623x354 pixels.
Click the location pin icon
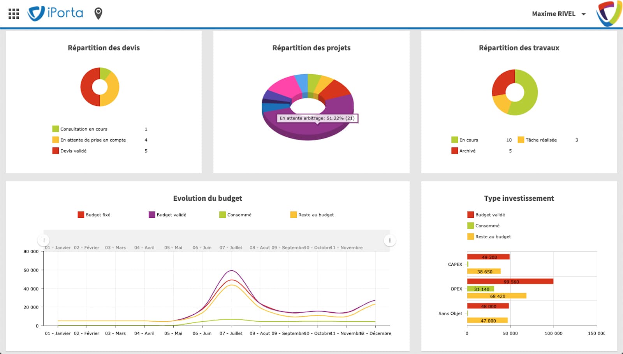coord(99,14)
